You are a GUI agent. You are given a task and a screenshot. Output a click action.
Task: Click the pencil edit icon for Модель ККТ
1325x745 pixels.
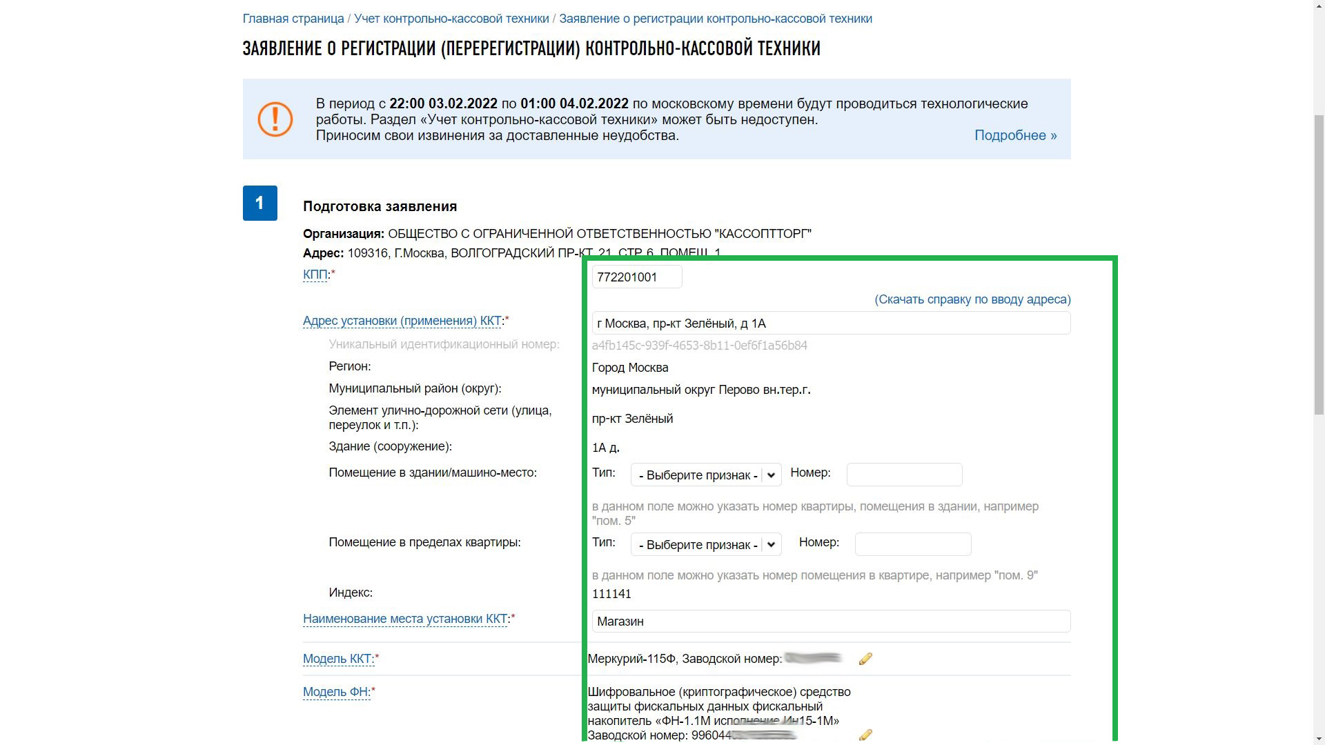(865, 659)
